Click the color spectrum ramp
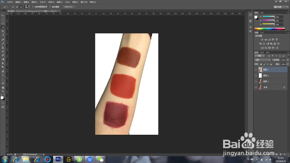The width and height of the screenshot is (290, 163). click(269, 29)
